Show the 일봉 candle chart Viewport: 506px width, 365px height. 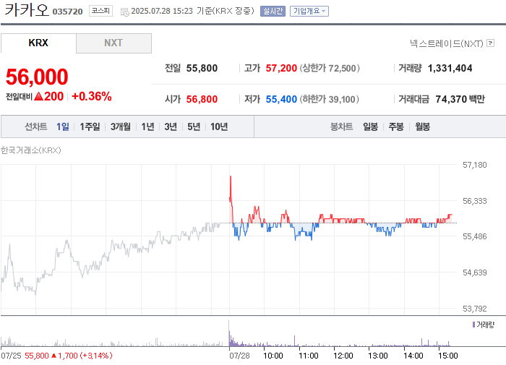(370, 126)
